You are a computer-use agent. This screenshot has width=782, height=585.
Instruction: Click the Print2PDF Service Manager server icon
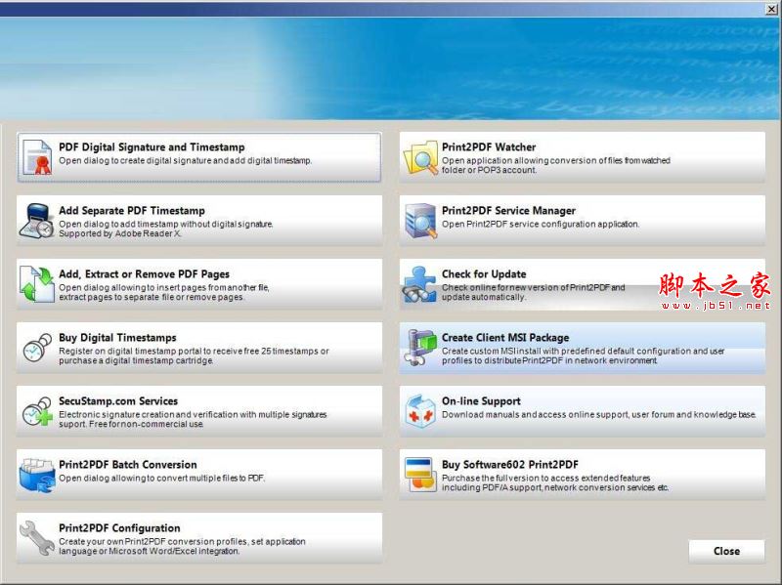tap(420, 221)
